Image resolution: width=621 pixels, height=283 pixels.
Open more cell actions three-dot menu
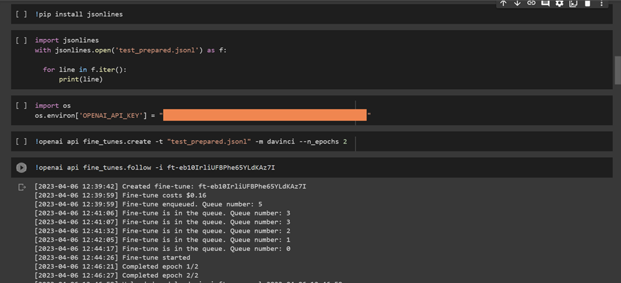(601, 3)
